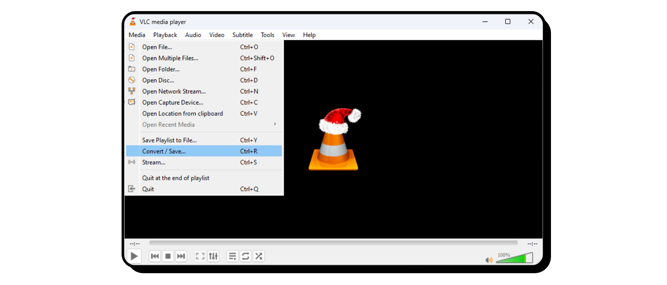This screenshot has width=667, height=285.
Task: Adjust the volume slider
Action: click(514, 258)
